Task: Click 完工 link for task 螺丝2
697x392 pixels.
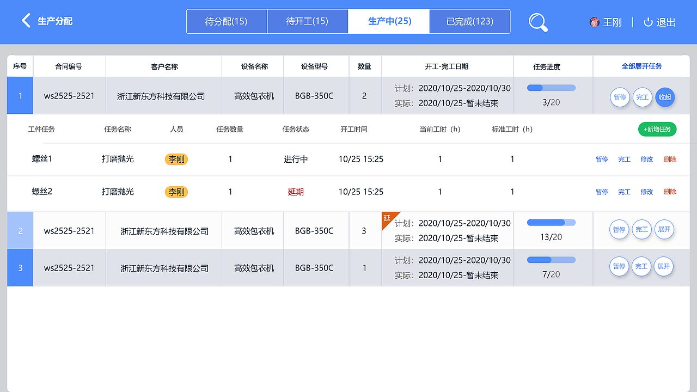Action: click(624, 192)
